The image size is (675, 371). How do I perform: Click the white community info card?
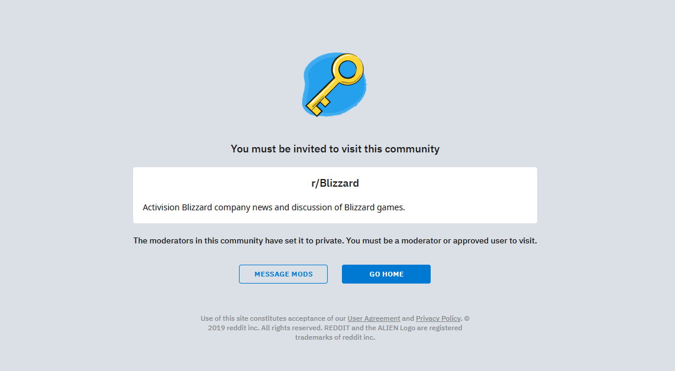pyautogui.click(x=335, y=195)
